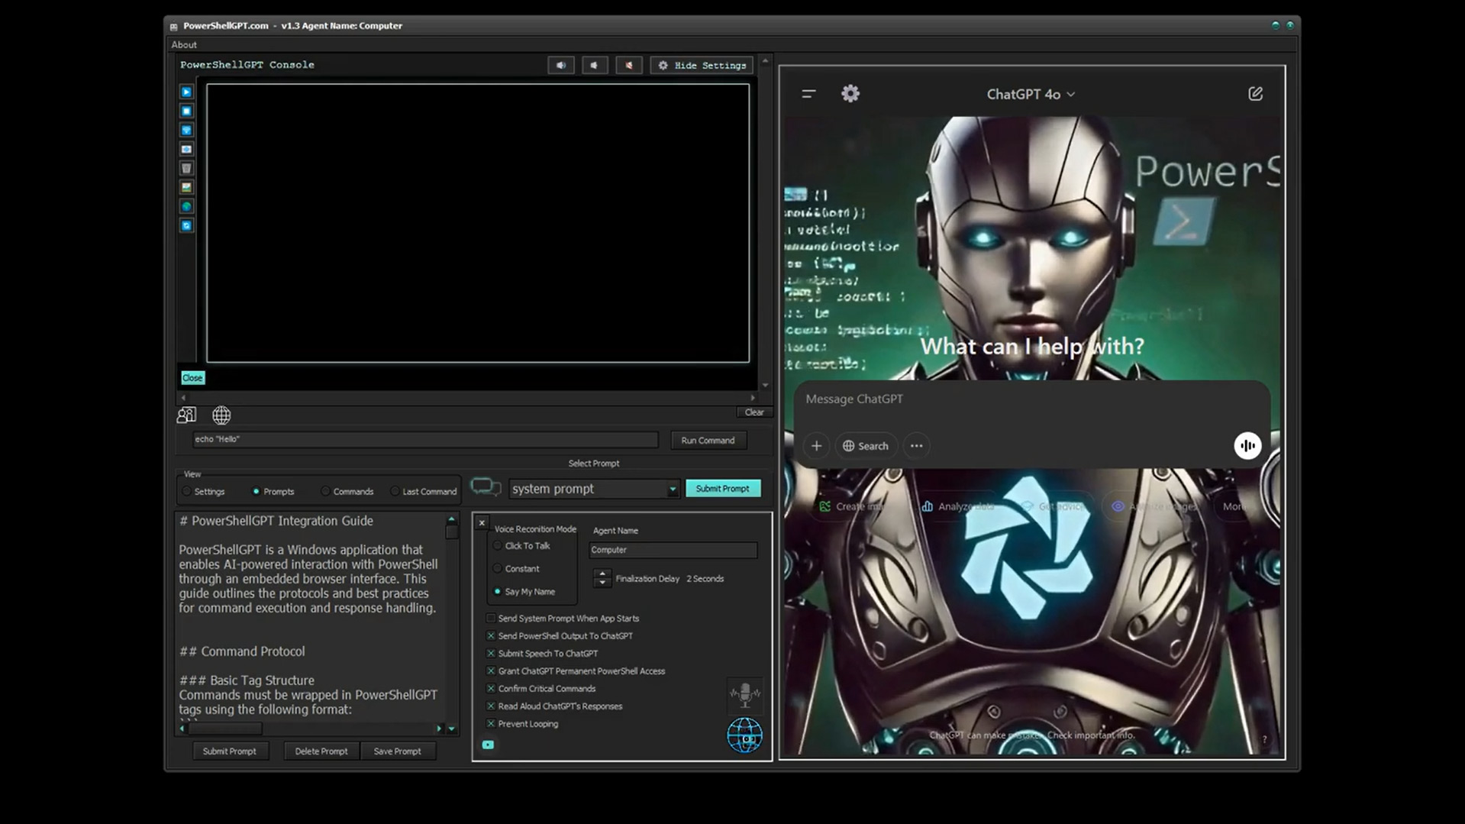The image size is (1465, 824).
Task: Close the settings panel with the X
Action: (482, 523)
